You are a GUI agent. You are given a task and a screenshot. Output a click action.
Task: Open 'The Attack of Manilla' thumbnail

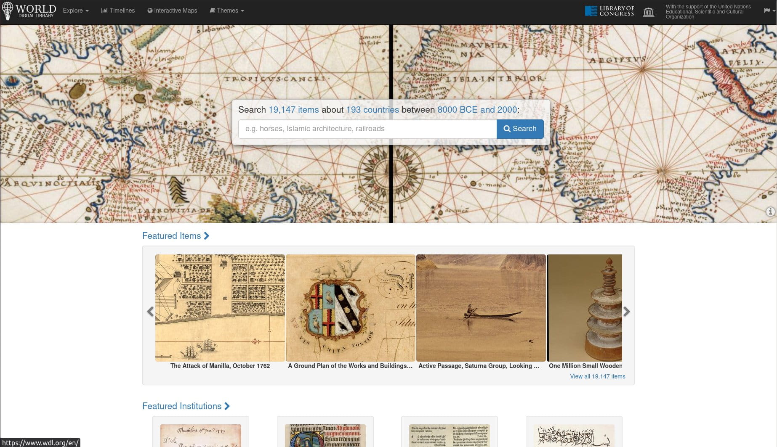[220, 308]
